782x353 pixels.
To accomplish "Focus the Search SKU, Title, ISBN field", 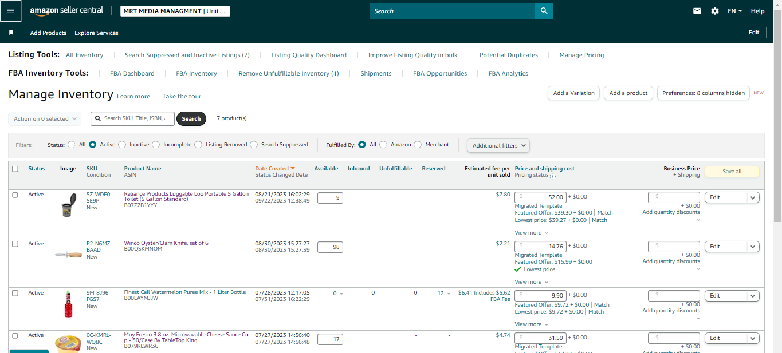I will click(x=132, y=118).
